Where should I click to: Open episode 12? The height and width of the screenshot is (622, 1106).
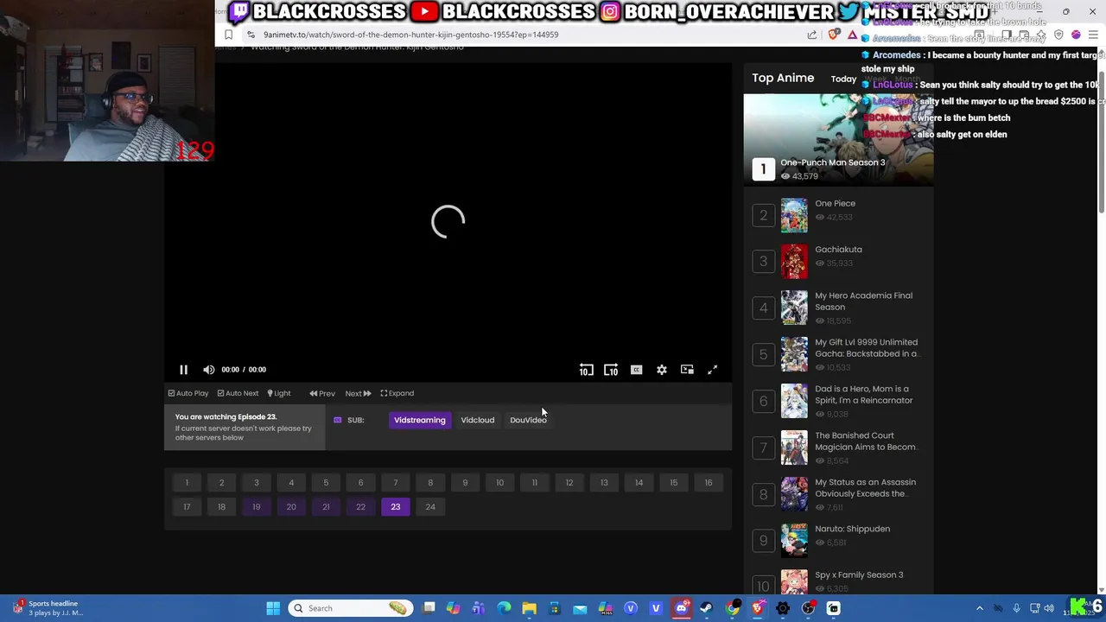569,483
